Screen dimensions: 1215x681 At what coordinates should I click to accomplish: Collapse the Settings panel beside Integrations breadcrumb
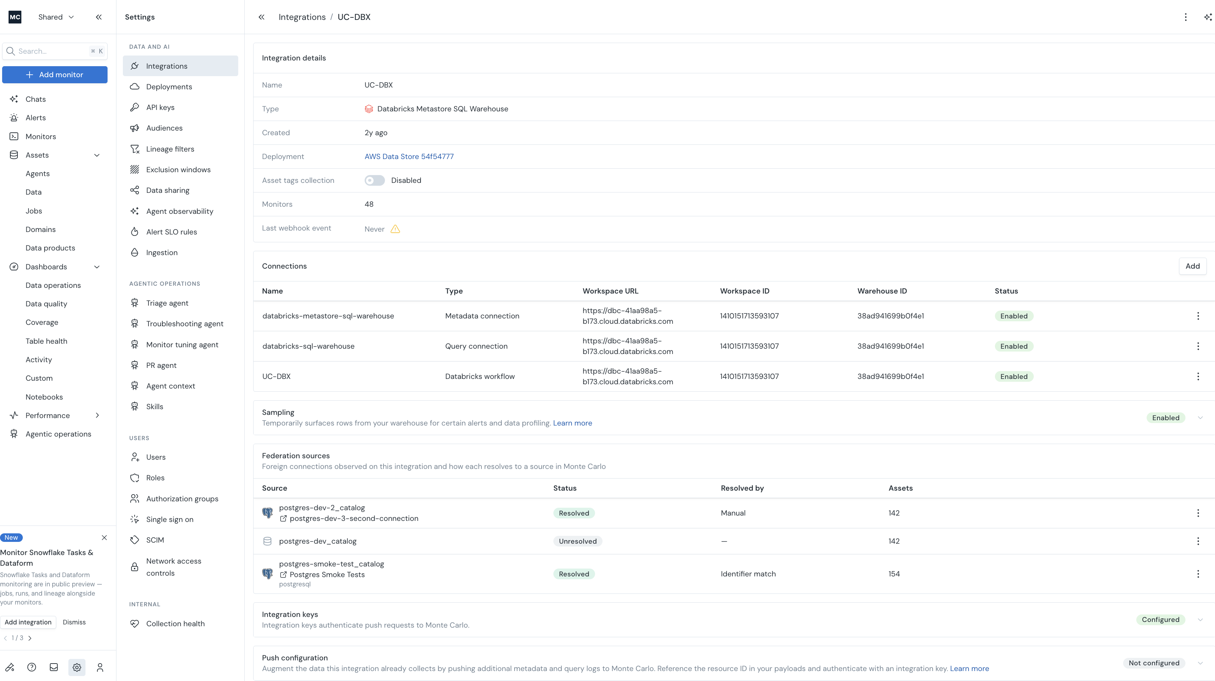261,17
